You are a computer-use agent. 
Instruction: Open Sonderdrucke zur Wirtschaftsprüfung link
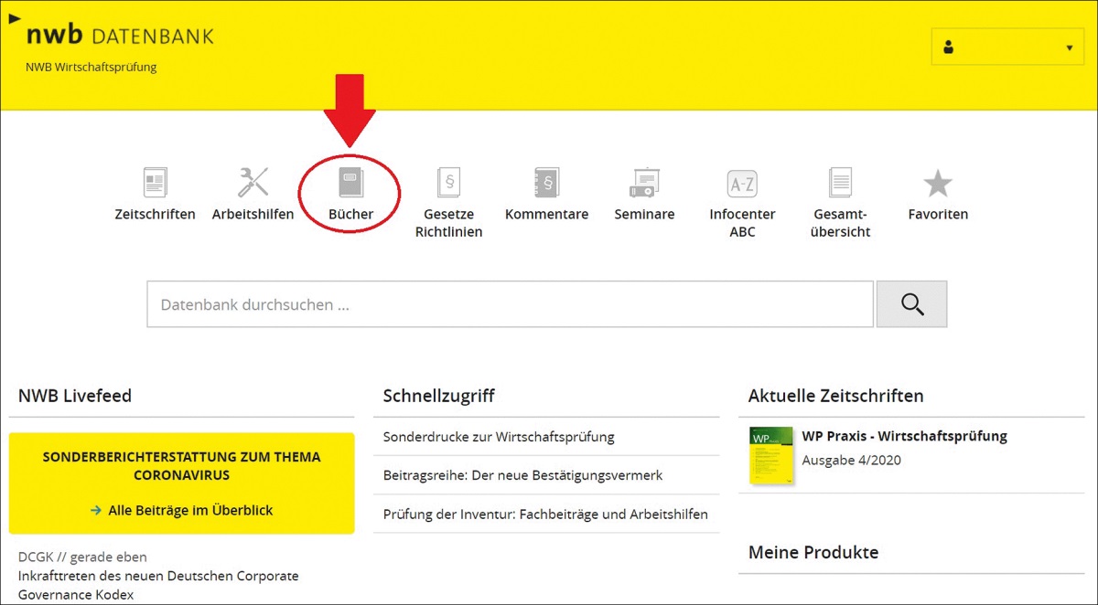click(x=499, y=437)
